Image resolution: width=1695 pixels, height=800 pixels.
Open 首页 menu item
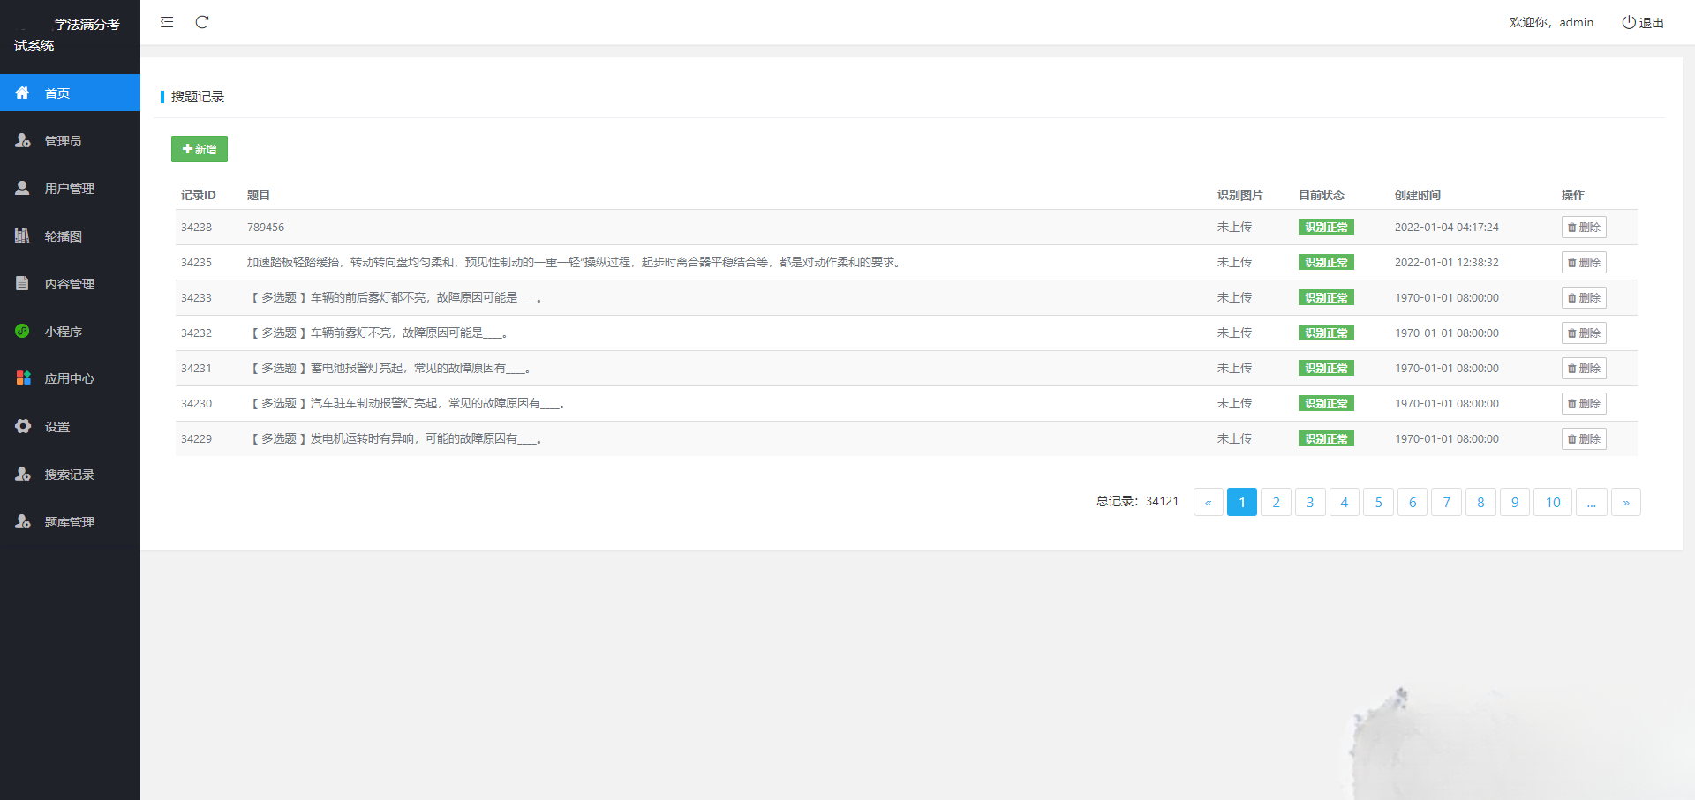[x=70, y=93]
